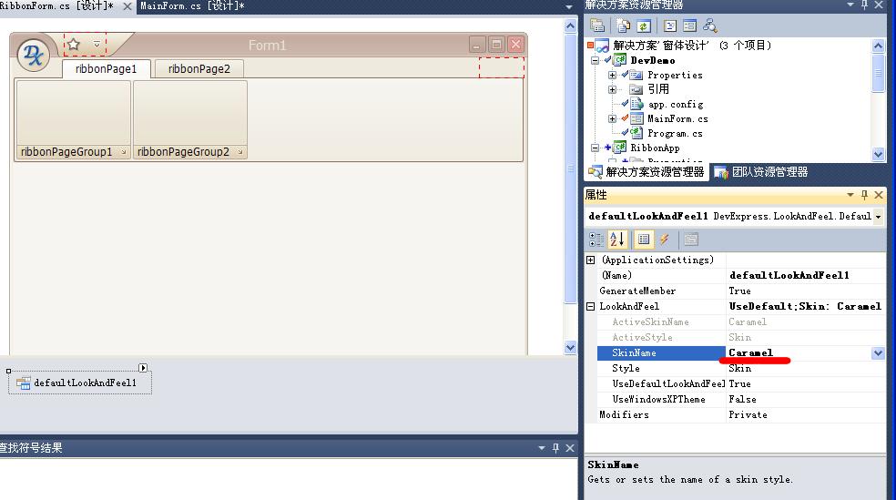Open the Properties panel window position dropdown
Image resolution: width=896 pixels, height=500 pixels.
[x=850, y=195]
